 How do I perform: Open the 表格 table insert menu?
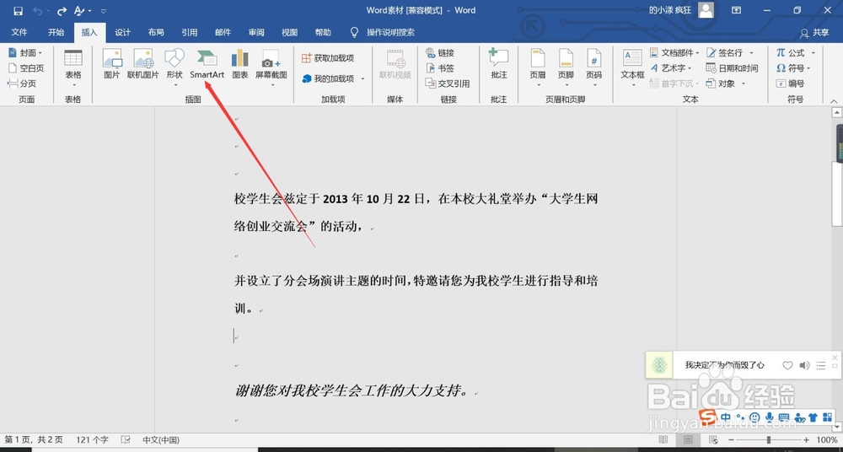(x=73, y=67)
